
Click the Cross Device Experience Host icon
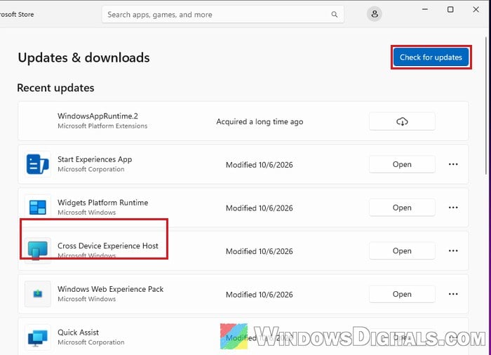(x=38, y=250)
